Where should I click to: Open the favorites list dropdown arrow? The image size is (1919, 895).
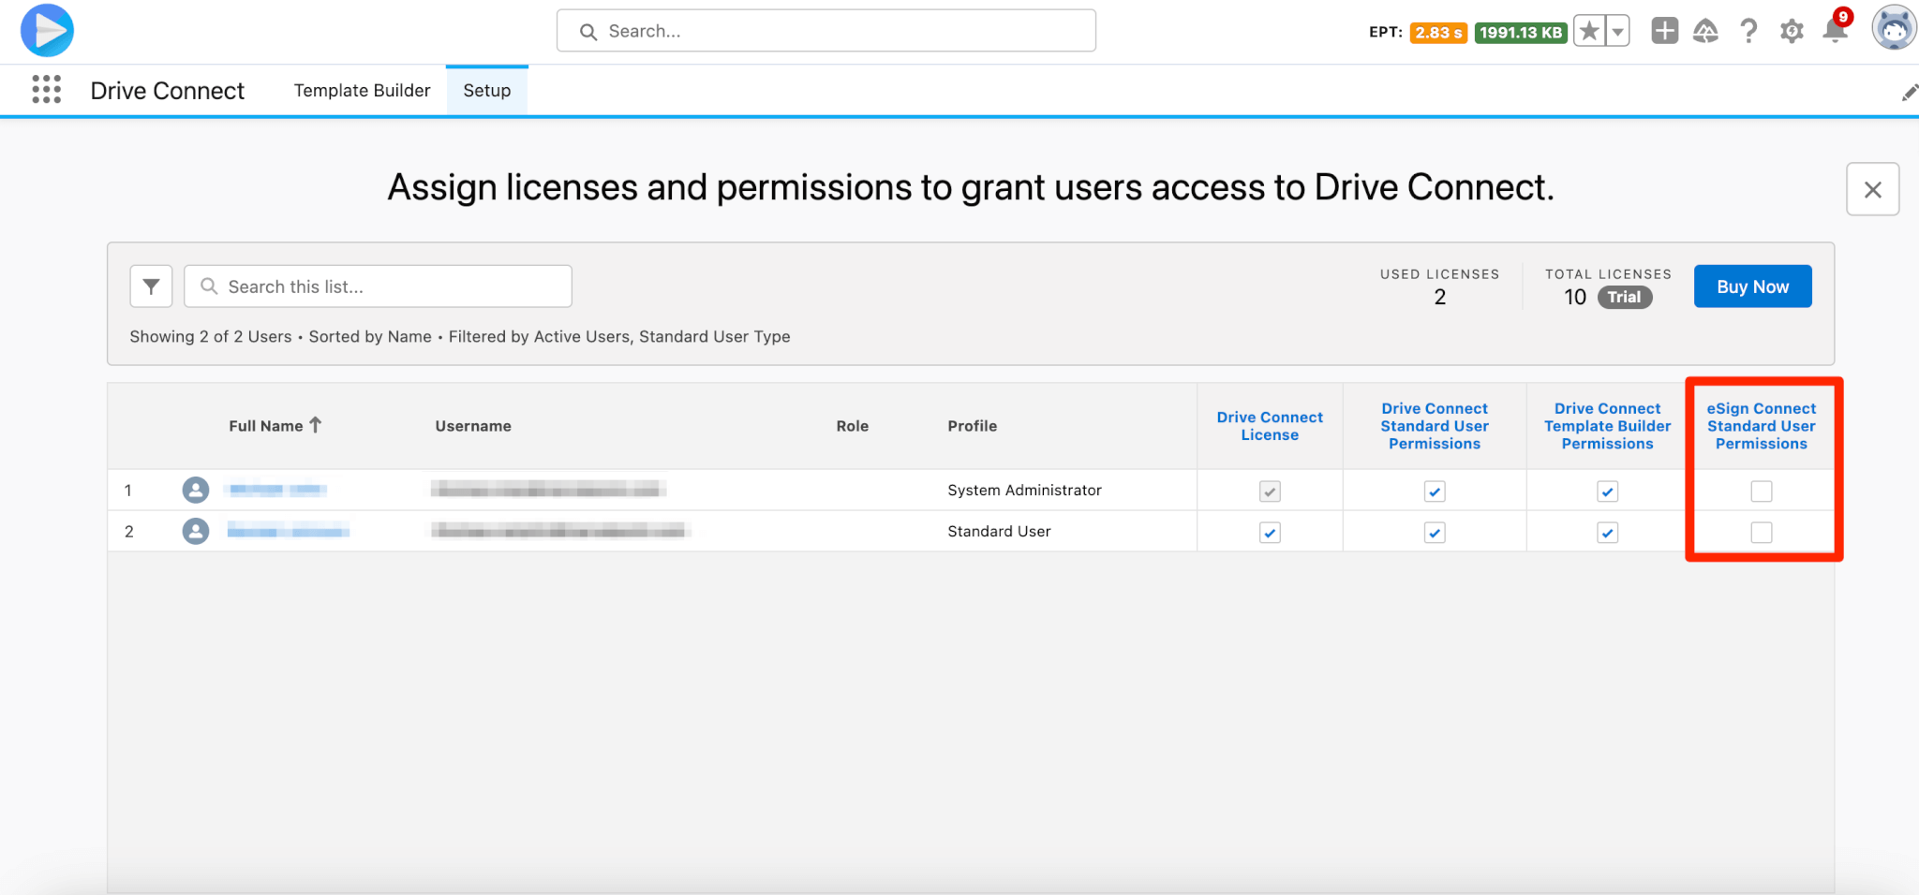tap(1617, 32)
